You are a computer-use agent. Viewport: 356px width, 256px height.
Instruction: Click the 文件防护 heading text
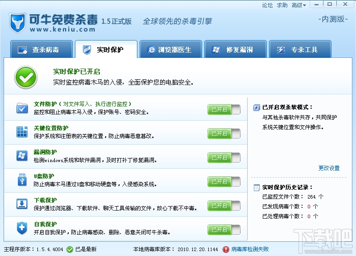coord(45,104)
